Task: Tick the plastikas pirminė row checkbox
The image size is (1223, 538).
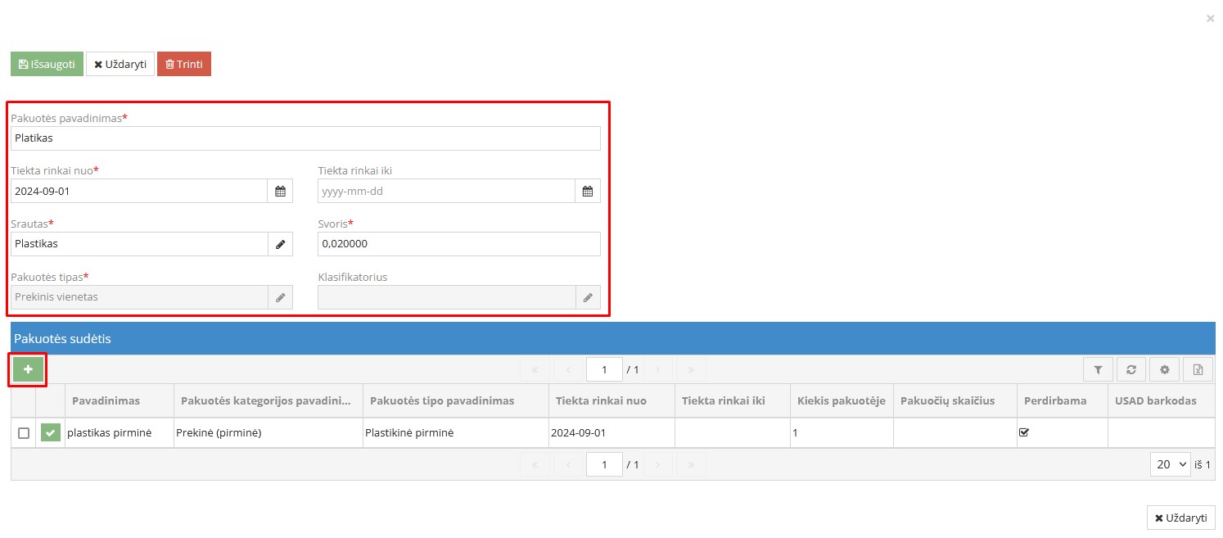Action: click(24, 433)
